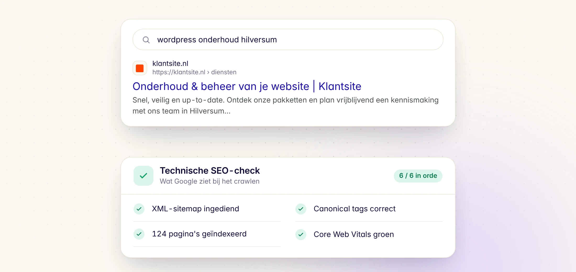
Task: Click the checkmark next to Core Web Vitals groen
Action: (x=301, y=234)
